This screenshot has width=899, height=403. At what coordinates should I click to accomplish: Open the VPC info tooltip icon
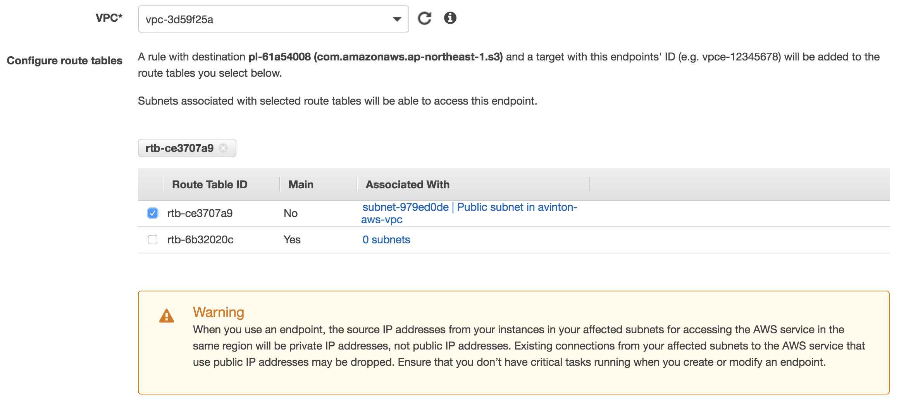point(450,18)
